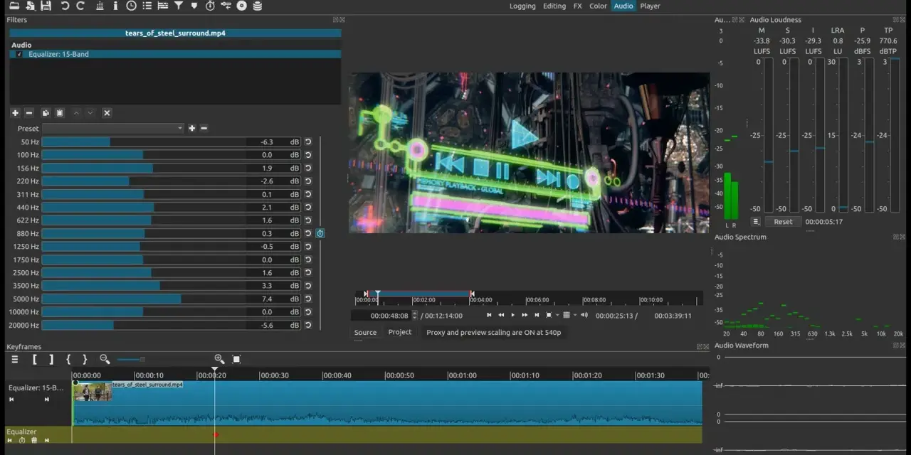Viewport: 911px width, 455px height.
Task: Skip to the end of the player
Action: (x=537, y=315)
